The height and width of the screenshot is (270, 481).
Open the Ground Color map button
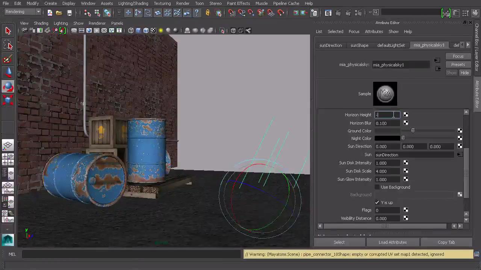(460, 130)
